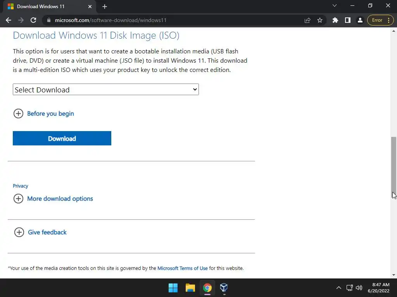Click the Give feedback text link
This screenshot has width=397, height=297.
coord(47,232)
